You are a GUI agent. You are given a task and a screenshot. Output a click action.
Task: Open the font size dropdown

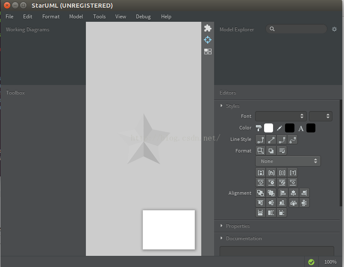320,116
